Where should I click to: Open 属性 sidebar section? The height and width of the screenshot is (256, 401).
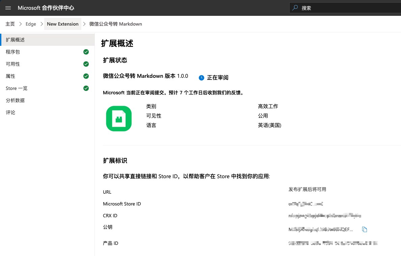[10, 76]
